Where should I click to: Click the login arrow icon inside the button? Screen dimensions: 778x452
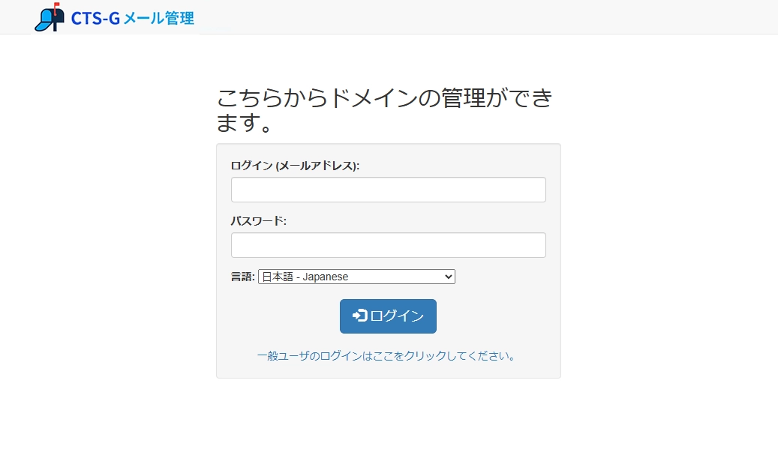tap(359, 316)
